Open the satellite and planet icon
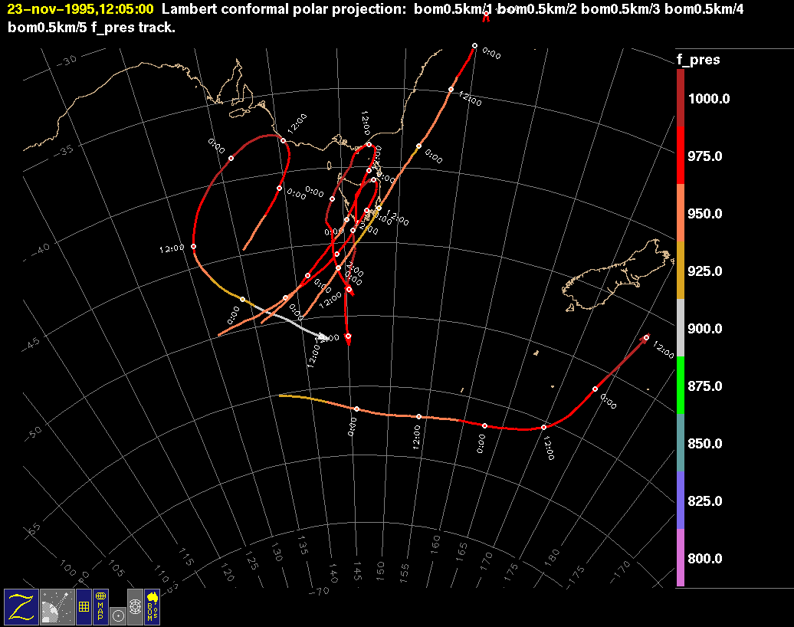 56,606
